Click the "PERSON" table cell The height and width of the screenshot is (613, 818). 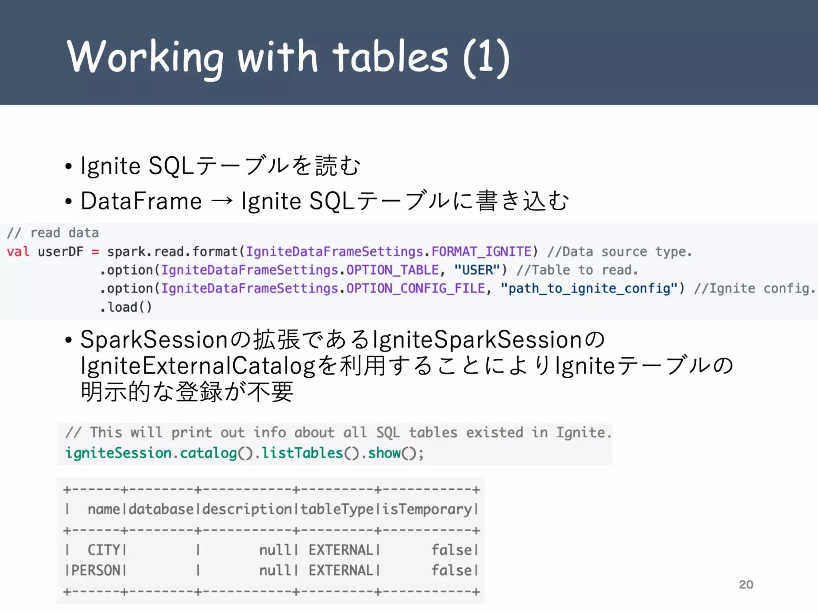[x=95, y=570]
